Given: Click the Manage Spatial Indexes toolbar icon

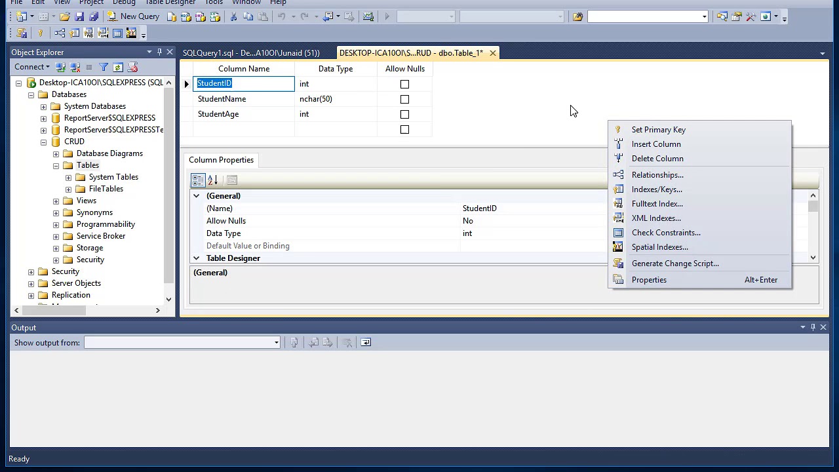Looking at the screenshot, I should [x=131, y=33].
